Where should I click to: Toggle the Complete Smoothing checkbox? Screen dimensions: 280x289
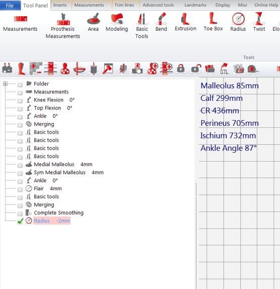[x=20, y=214]
